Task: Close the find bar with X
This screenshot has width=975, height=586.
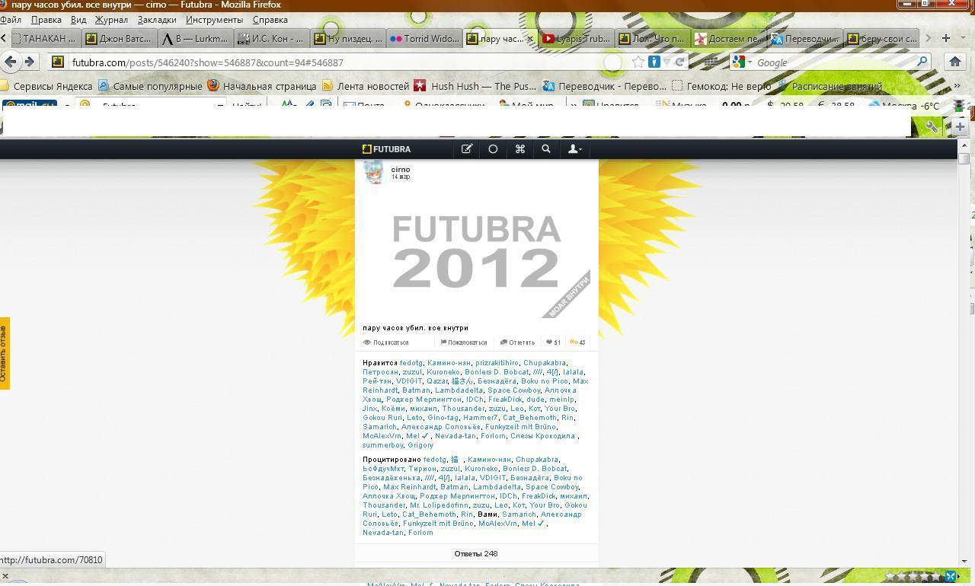Action: (x=5, y=577)
